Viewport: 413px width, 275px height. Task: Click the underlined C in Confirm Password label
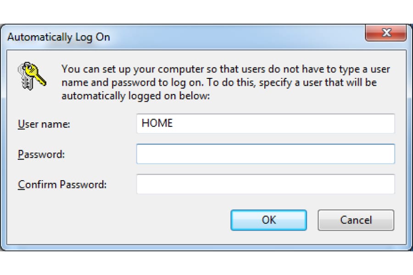pyautogui.click(x=21, y=184)
